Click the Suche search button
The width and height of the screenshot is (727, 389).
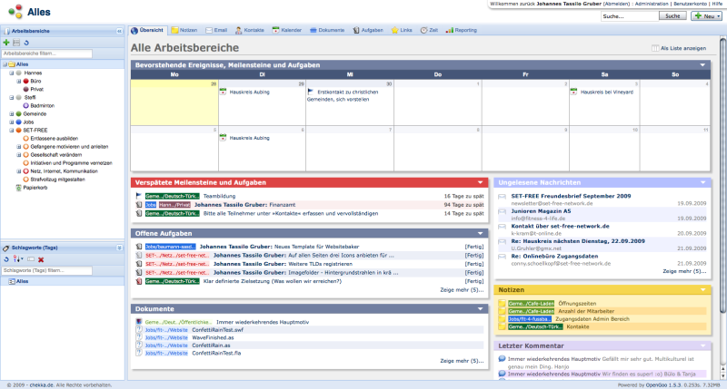[x=673, y=16]
